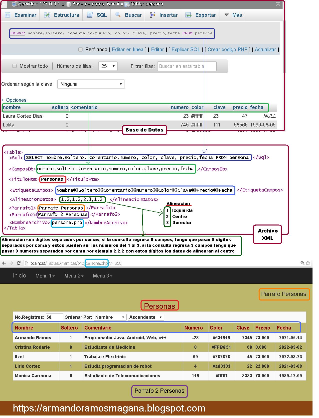Sort by the soltero column header
The width and height of the screenshot is (319, 418).
60,107
